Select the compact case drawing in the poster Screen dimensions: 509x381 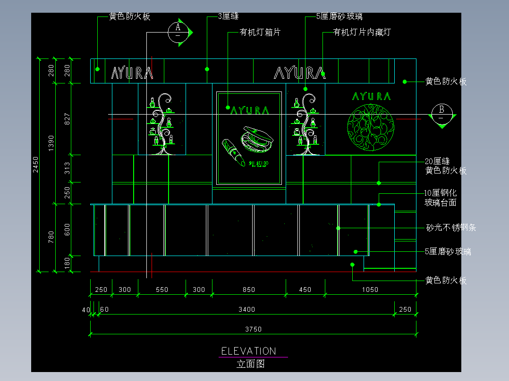pos(257,139)
